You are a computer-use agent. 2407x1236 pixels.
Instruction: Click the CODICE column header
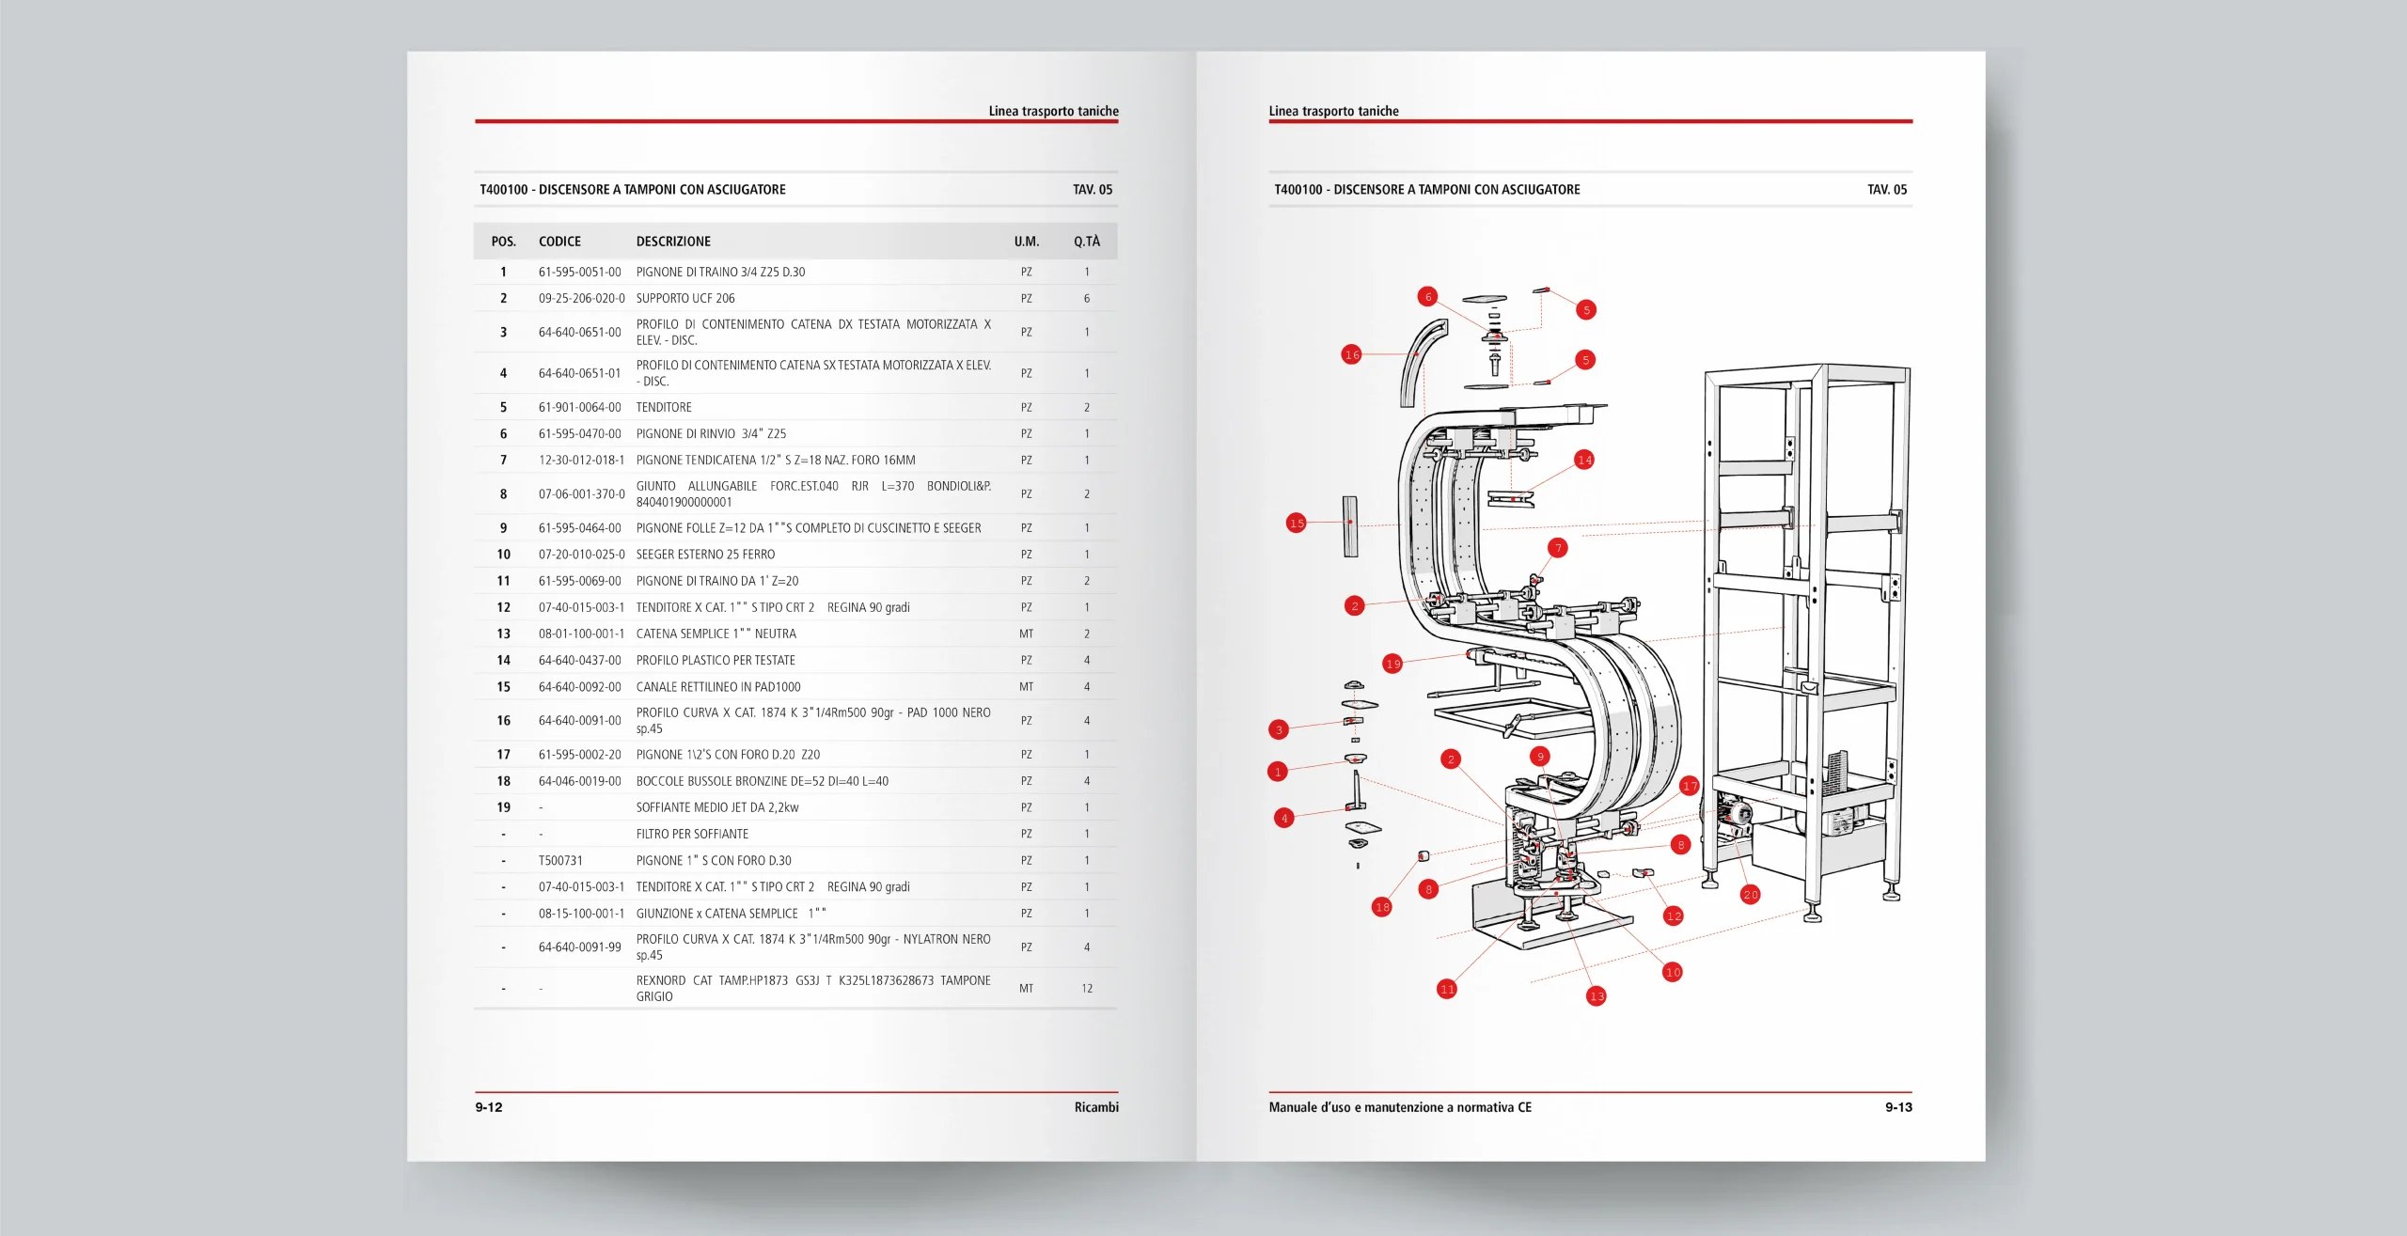point(559,242)
